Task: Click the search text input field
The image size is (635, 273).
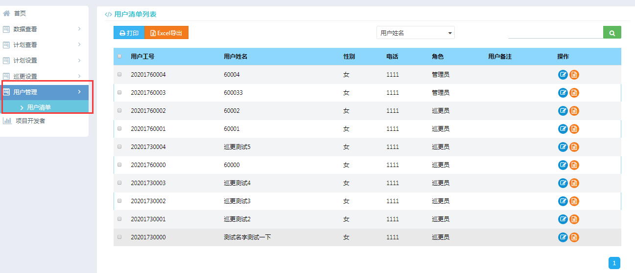Action: click(555, 33)
